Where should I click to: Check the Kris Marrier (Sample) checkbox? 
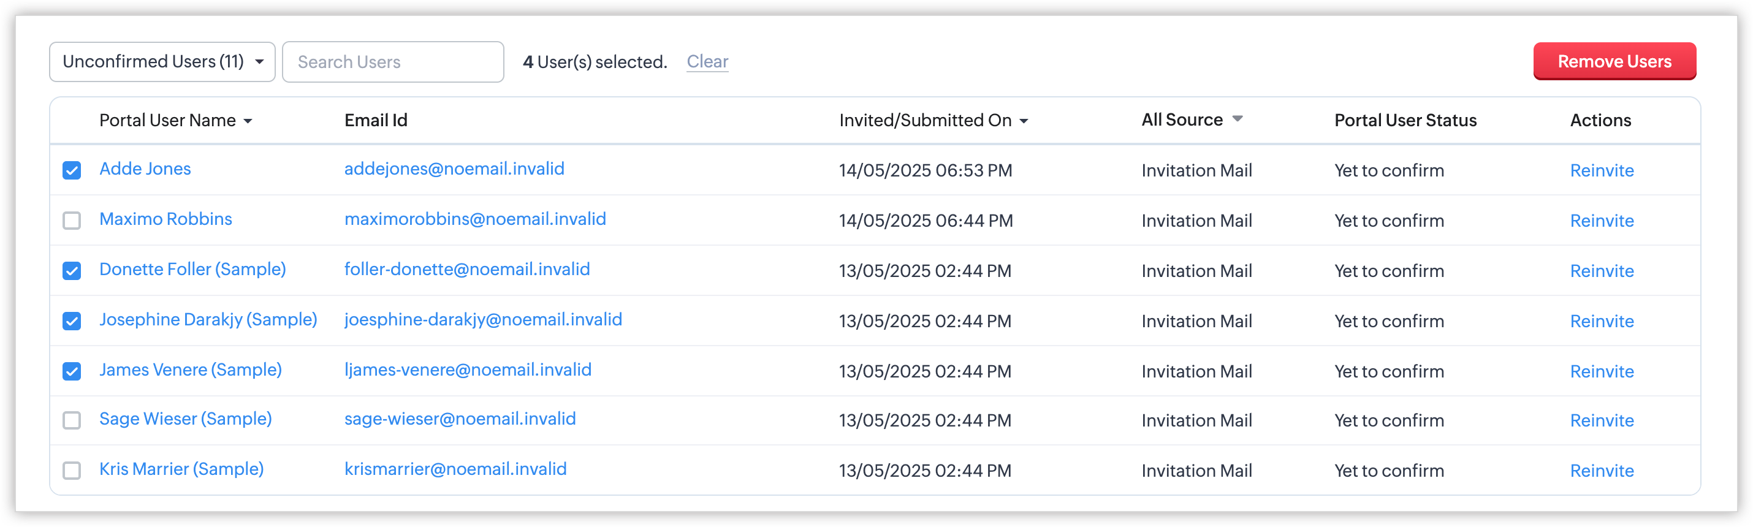(72, 471)
